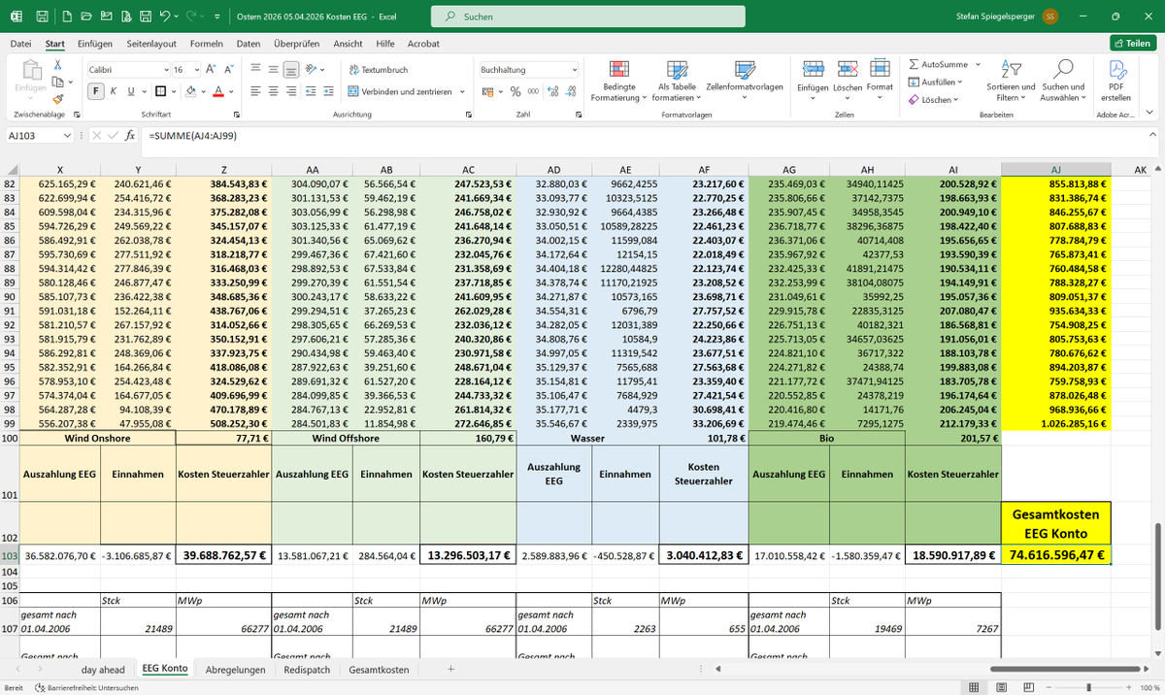Click the zoom slider in status bar
Screen dimensions: 1165x695
pos(1088,687)
